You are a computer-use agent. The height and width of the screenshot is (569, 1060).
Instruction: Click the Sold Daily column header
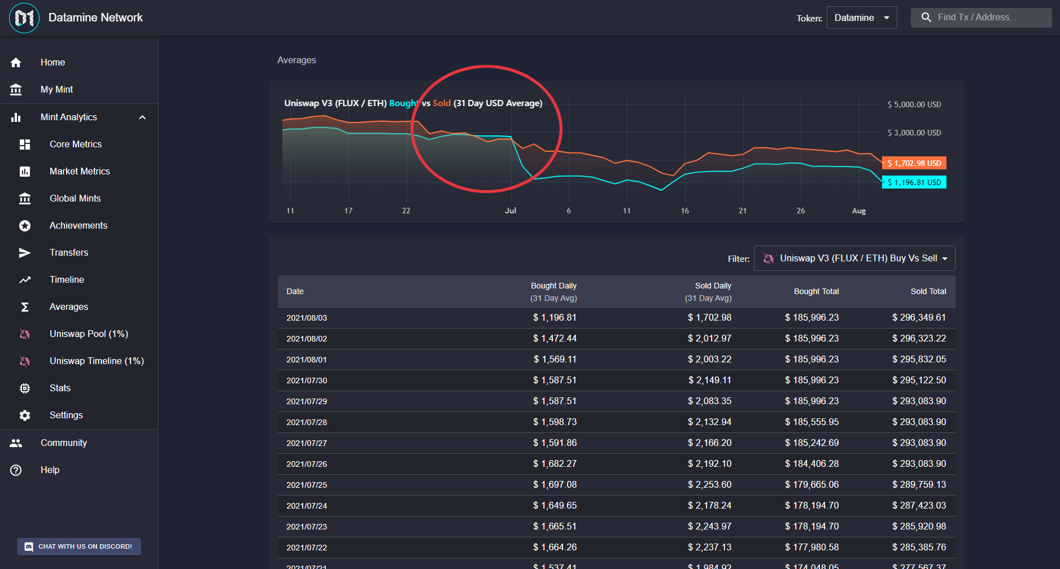pyautogui.click(x=708, y=292)
